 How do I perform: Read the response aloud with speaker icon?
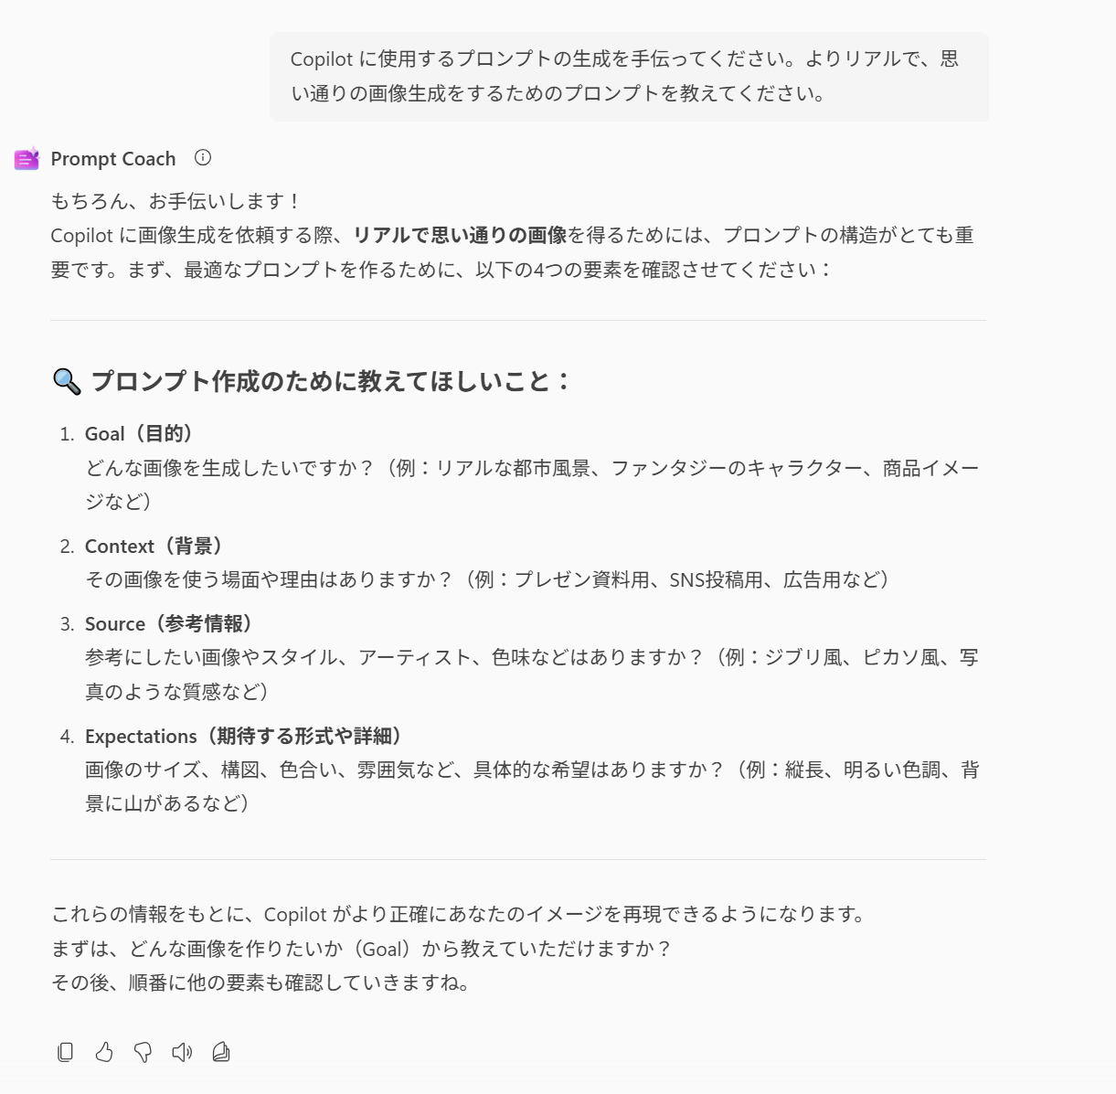pyautogui.click(x=182, y=1052)
